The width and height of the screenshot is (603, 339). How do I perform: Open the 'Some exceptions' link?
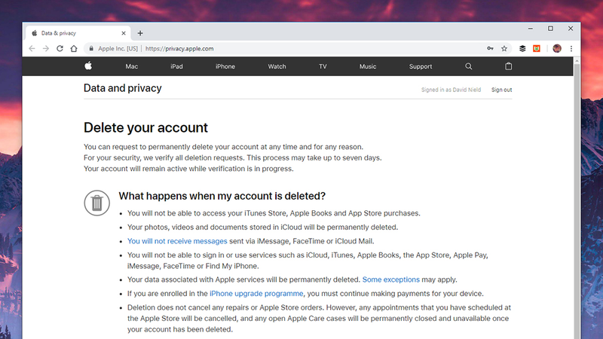[390, 279]
